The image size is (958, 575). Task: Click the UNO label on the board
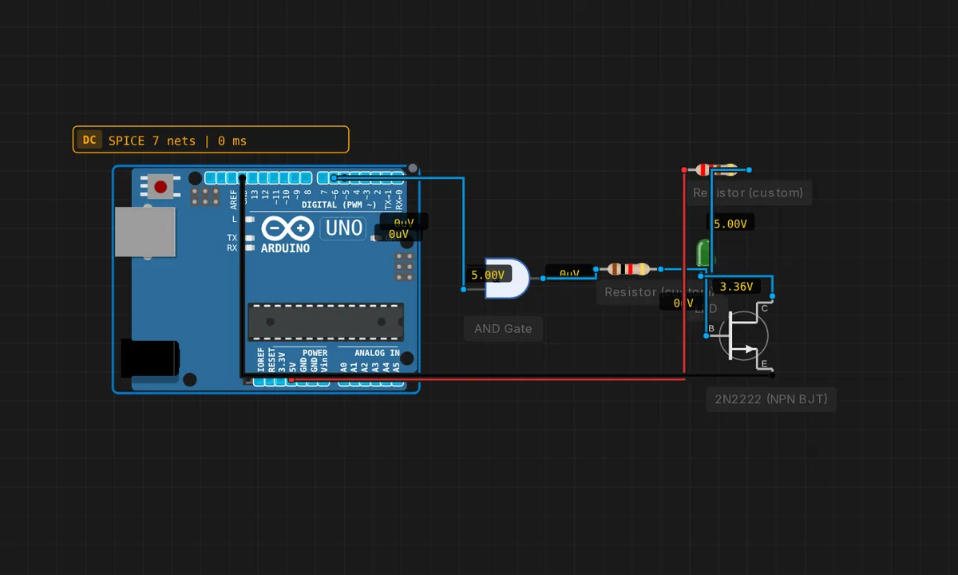(344, 228)
